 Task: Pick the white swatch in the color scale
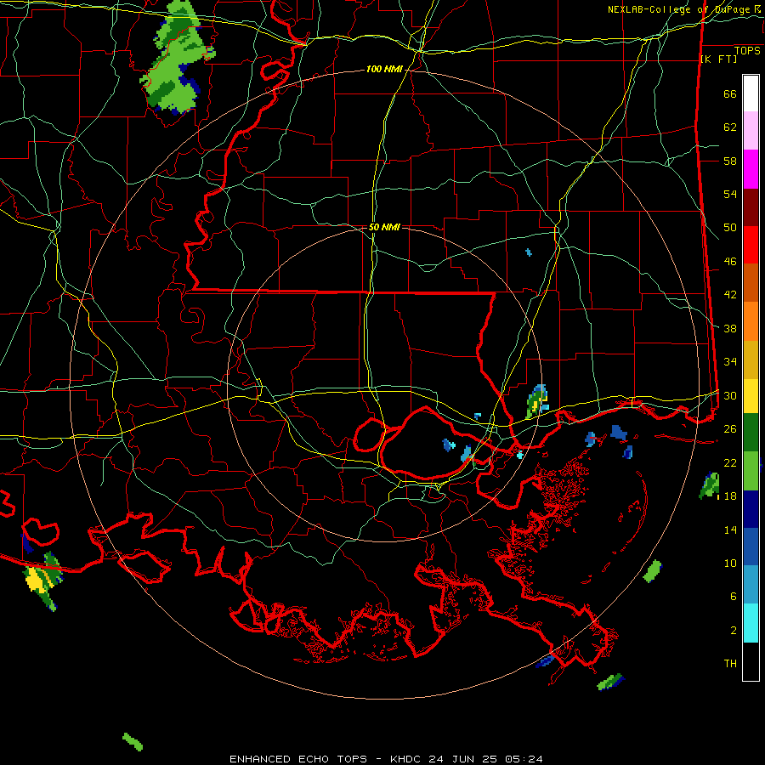tap(751, 93)
